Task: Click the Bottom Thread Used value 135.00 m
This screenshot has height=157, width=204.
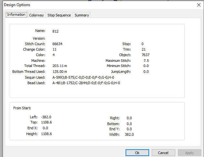Action: coord(60,72)
